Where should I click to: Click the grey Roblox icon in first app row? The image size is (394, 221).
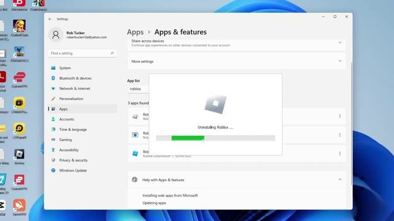click(x=135, y=116)
